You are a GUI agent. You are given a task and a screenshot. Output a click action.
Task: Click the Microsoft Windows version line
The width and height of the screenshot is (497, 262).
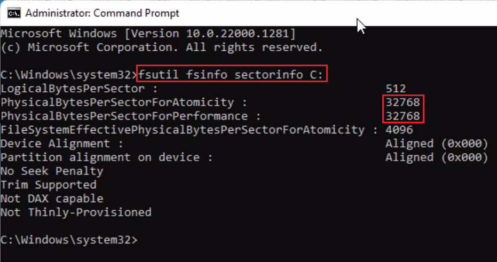148,34
